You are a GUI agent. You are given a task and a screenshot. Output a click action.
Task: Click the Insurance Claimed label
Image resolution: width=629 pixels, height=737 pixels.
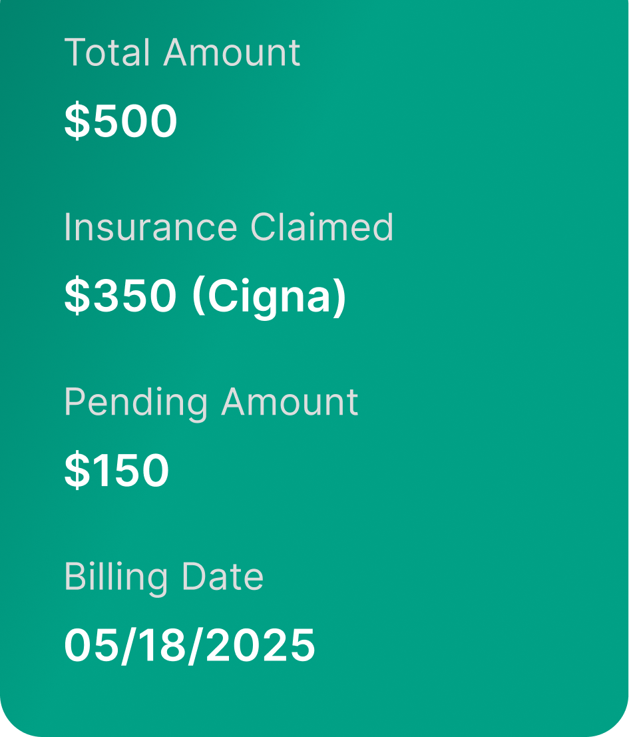[x=228, y=228]
